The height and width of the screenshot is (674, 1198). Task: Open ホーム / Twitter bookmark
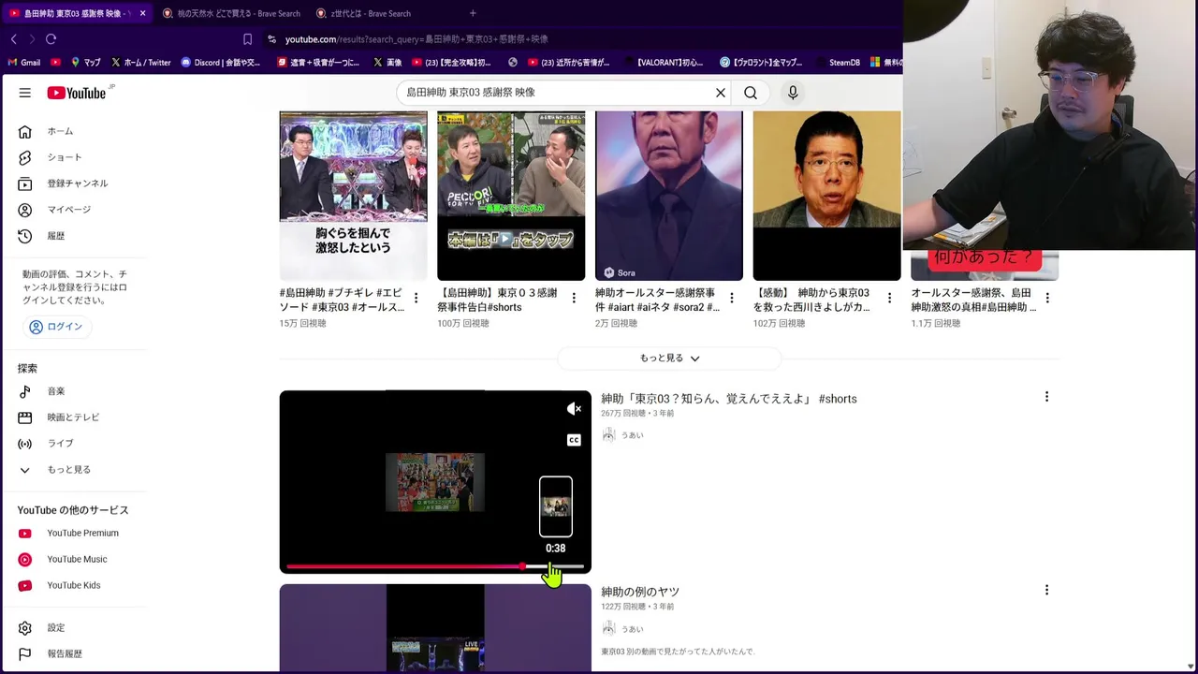click(140, 63)
